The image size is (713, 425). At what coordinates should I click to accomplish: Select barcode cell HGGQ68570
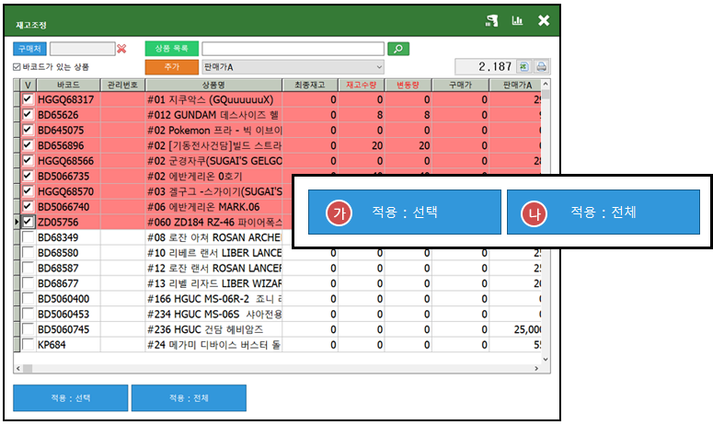68,191
